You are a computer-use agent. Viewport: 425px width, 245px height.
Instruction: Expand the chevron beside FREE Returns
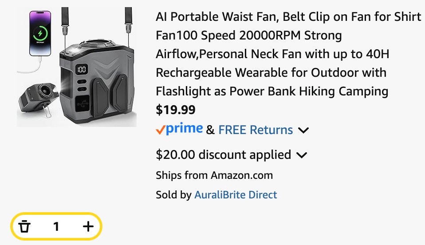(303, 130)
